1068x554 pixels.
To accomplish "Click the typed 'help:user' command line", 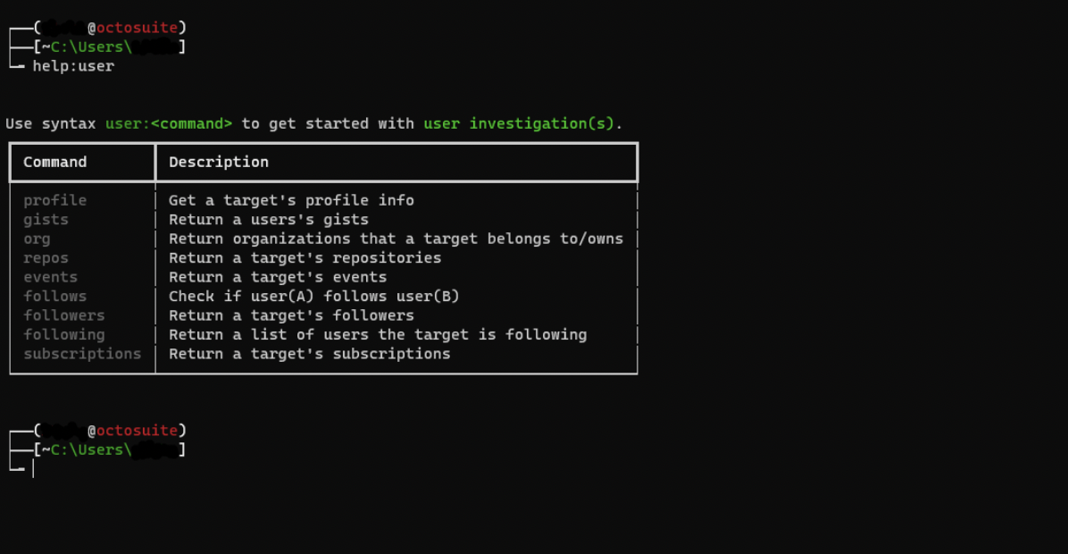I will [73, 66].
